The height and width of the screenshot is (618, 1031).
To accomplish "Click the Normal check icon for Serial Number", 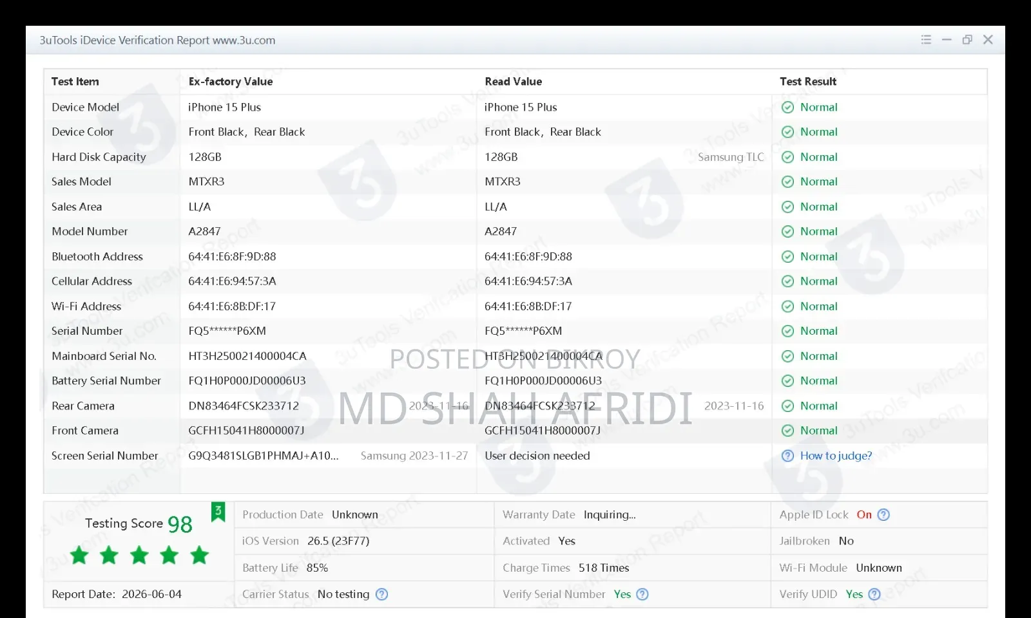I will pos(787,331).
